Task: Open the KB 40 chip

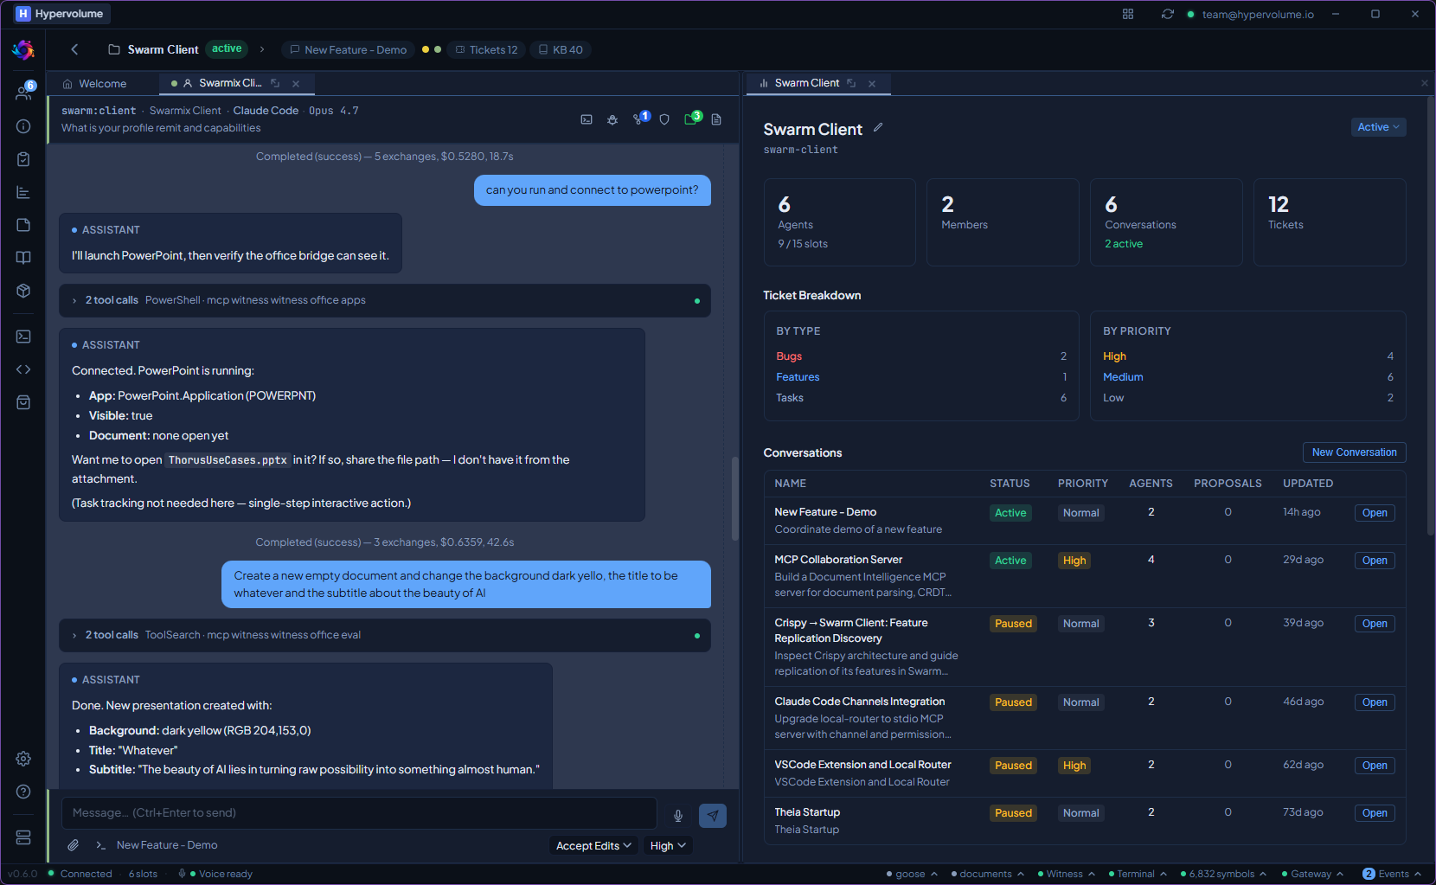Action: [x=561, y=49]
